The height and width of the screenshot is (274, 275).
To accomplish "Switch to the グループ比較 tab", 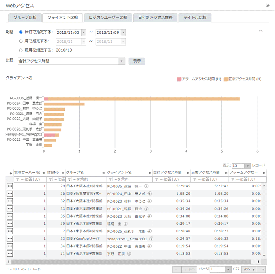I will point(24,18).
